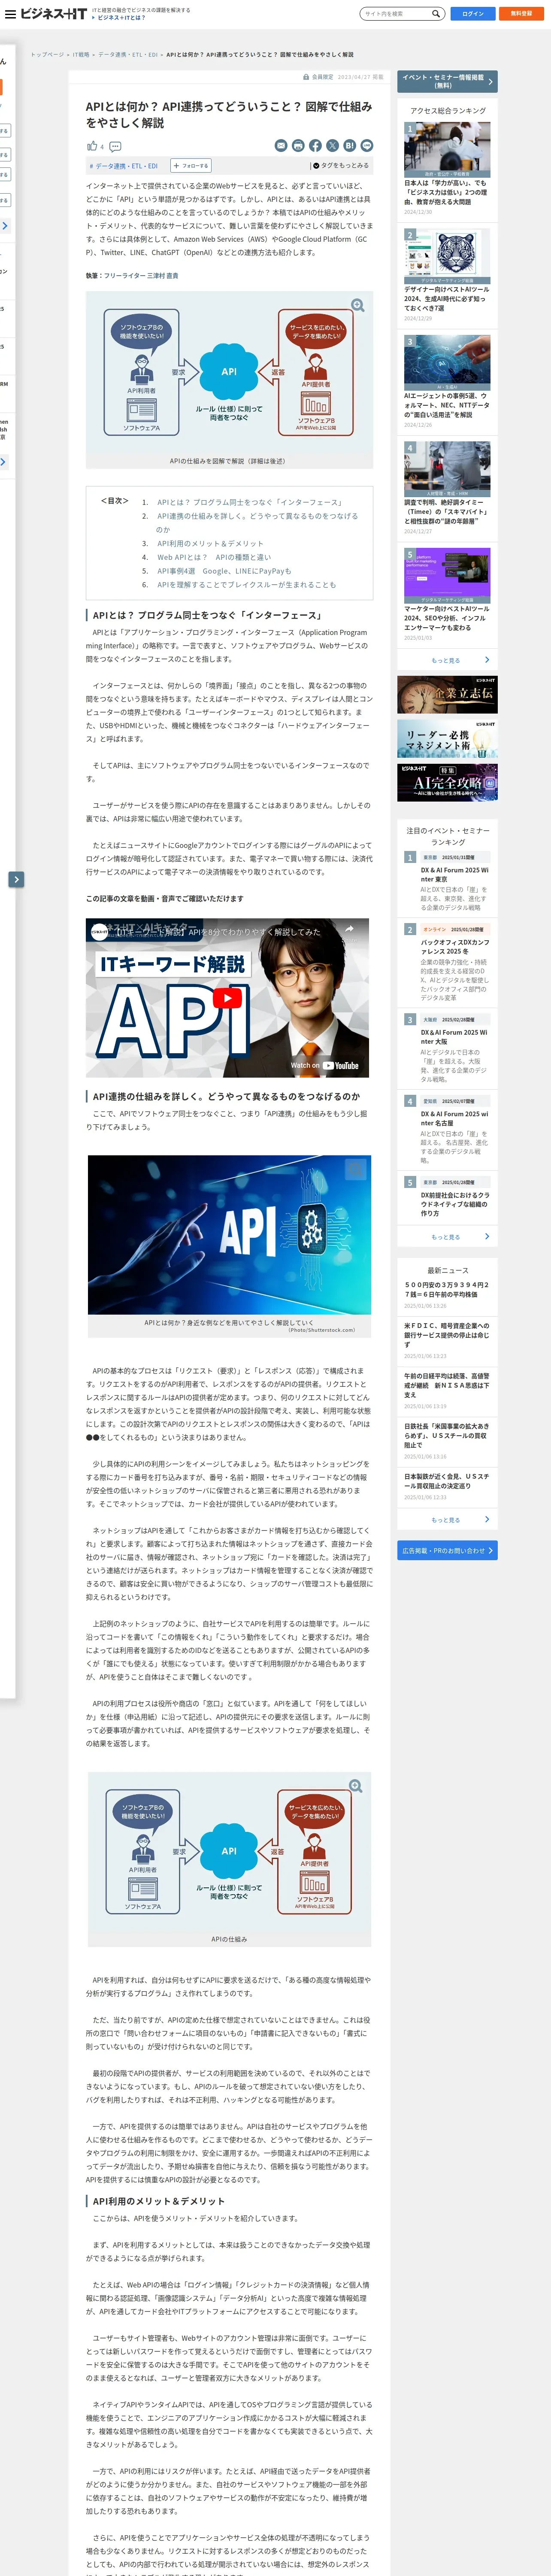
Task: Click the ビジネス+IT logo
Action: tap(53, 14)
